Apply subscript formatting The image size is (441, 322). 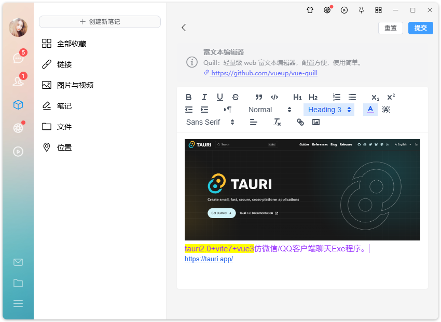coord(375,97)
